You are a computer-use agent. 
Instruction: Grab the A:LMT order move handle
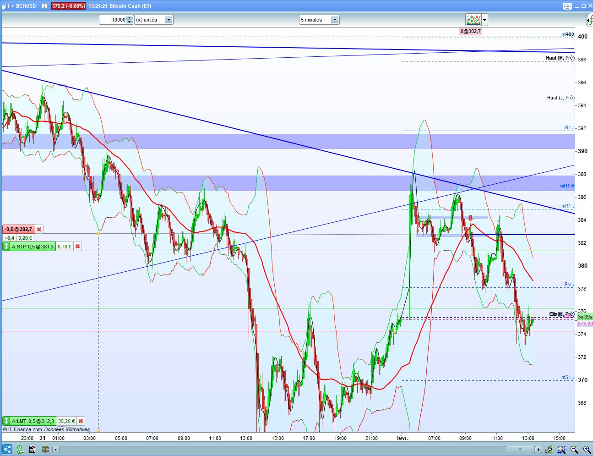(6, 421)
